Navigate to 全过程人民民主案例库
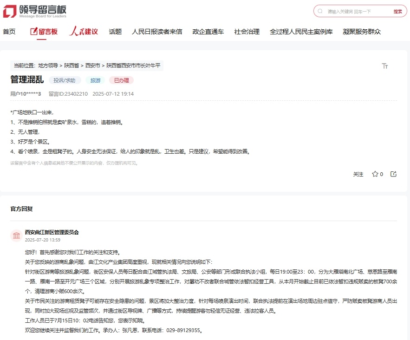 301,32
